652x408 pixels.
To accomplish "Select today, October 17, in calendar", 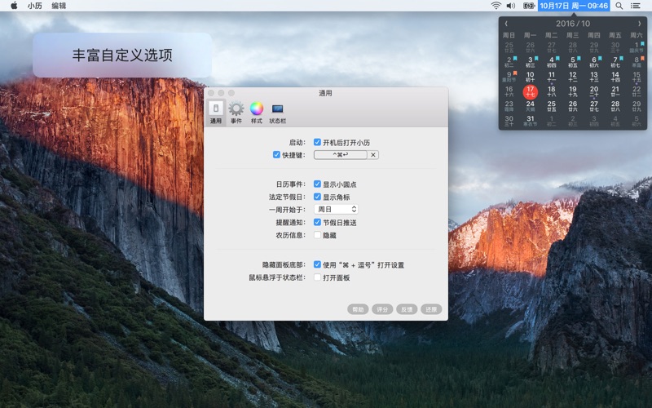I will 531,91.
